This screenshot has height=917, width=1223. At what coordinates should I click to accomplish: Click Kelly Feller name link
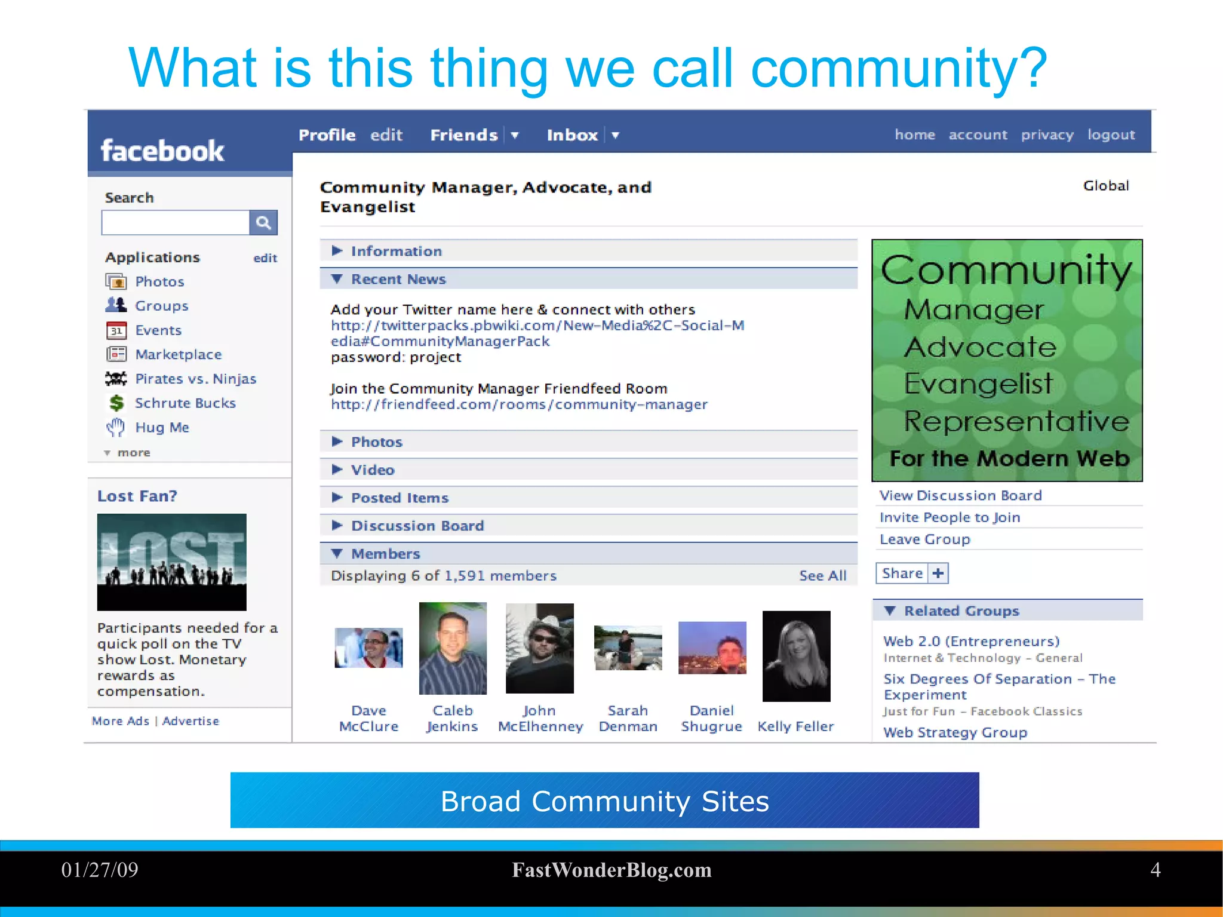pos(795,726)
